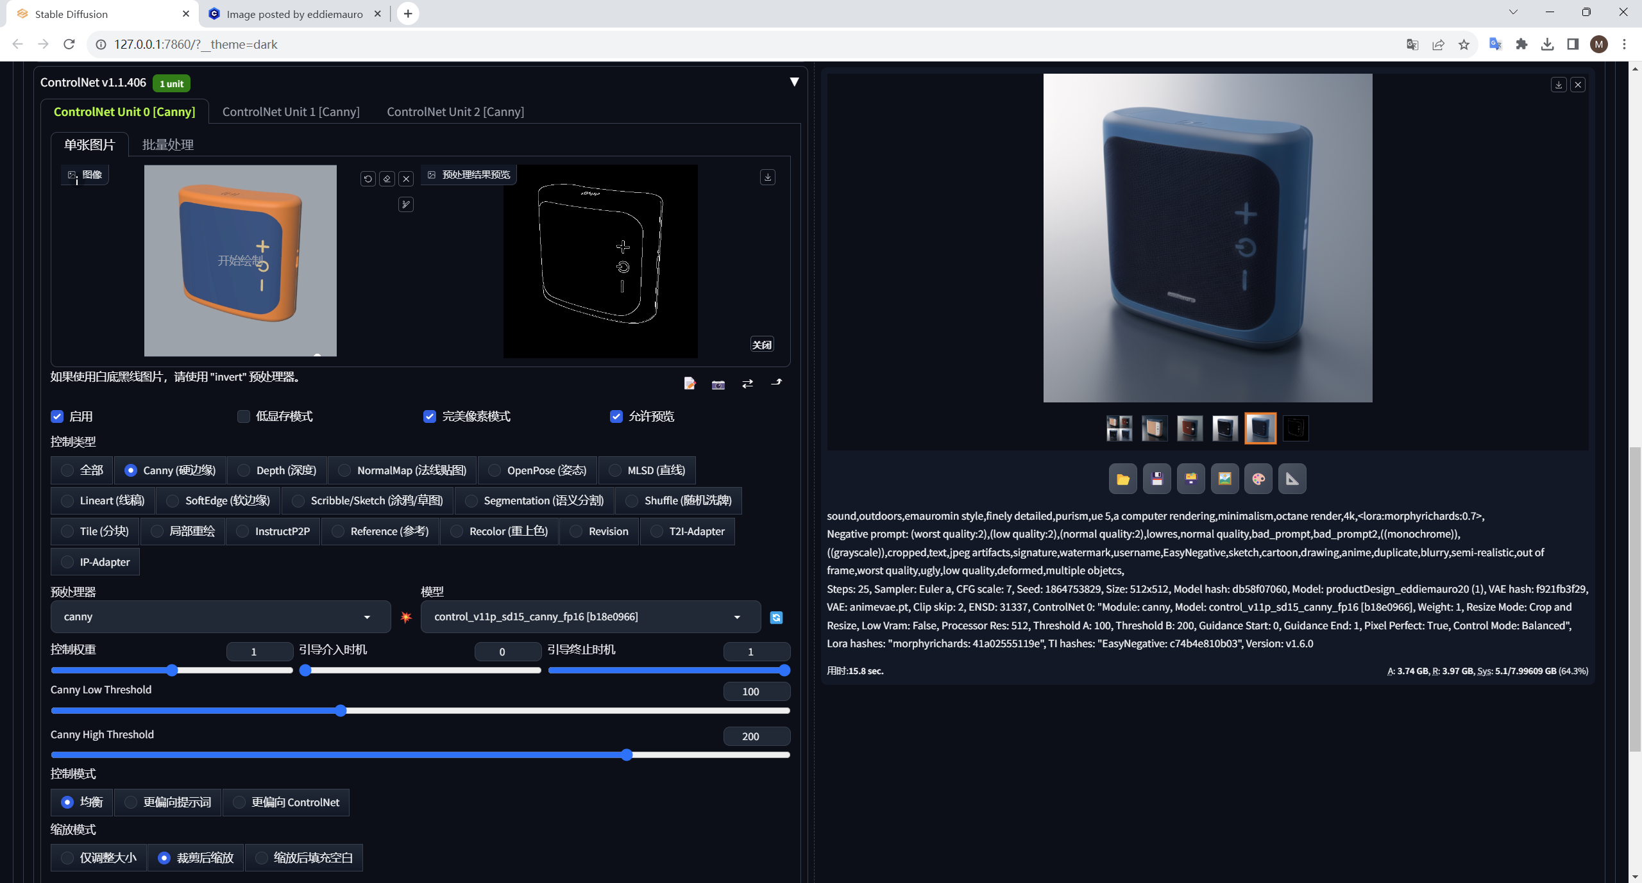The width and height of the screenshot is (1642, 883).
Task: Open the canny preprocessor dropdown
Action: pos(221,616)
